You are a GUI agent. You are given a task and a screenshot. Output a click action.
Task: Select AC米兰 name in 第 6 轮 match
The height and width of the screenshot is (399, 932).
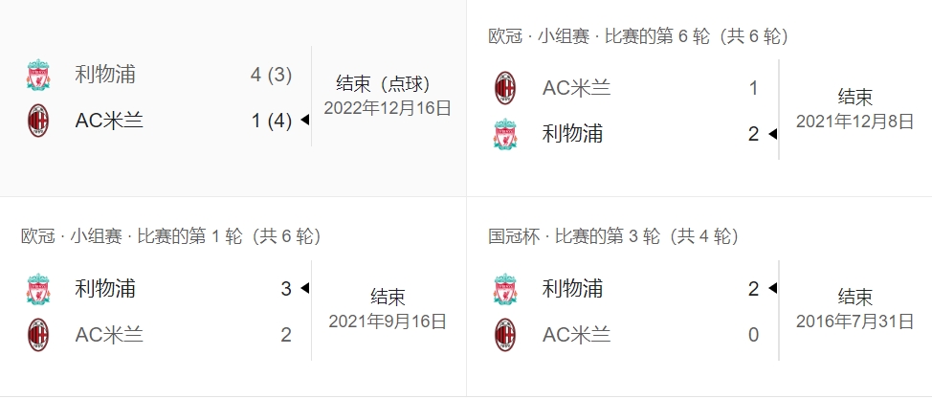point(576,88)
